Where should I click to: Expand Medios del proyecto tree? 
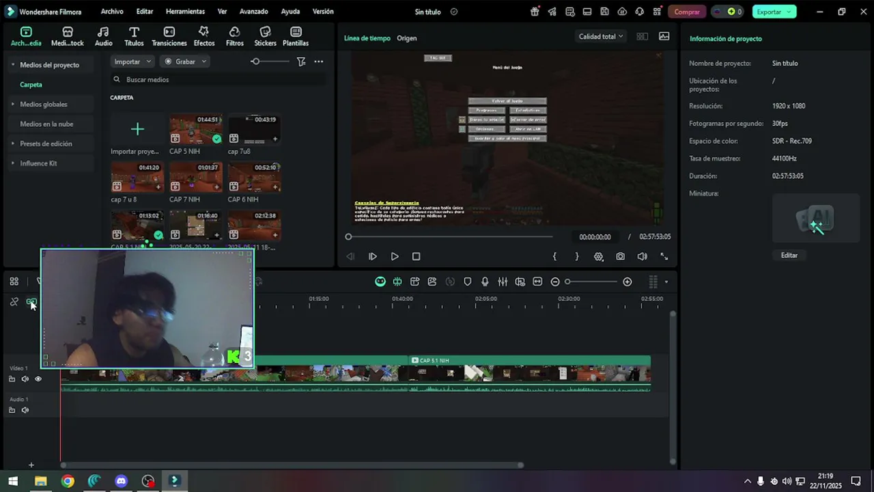coord(12,65)
